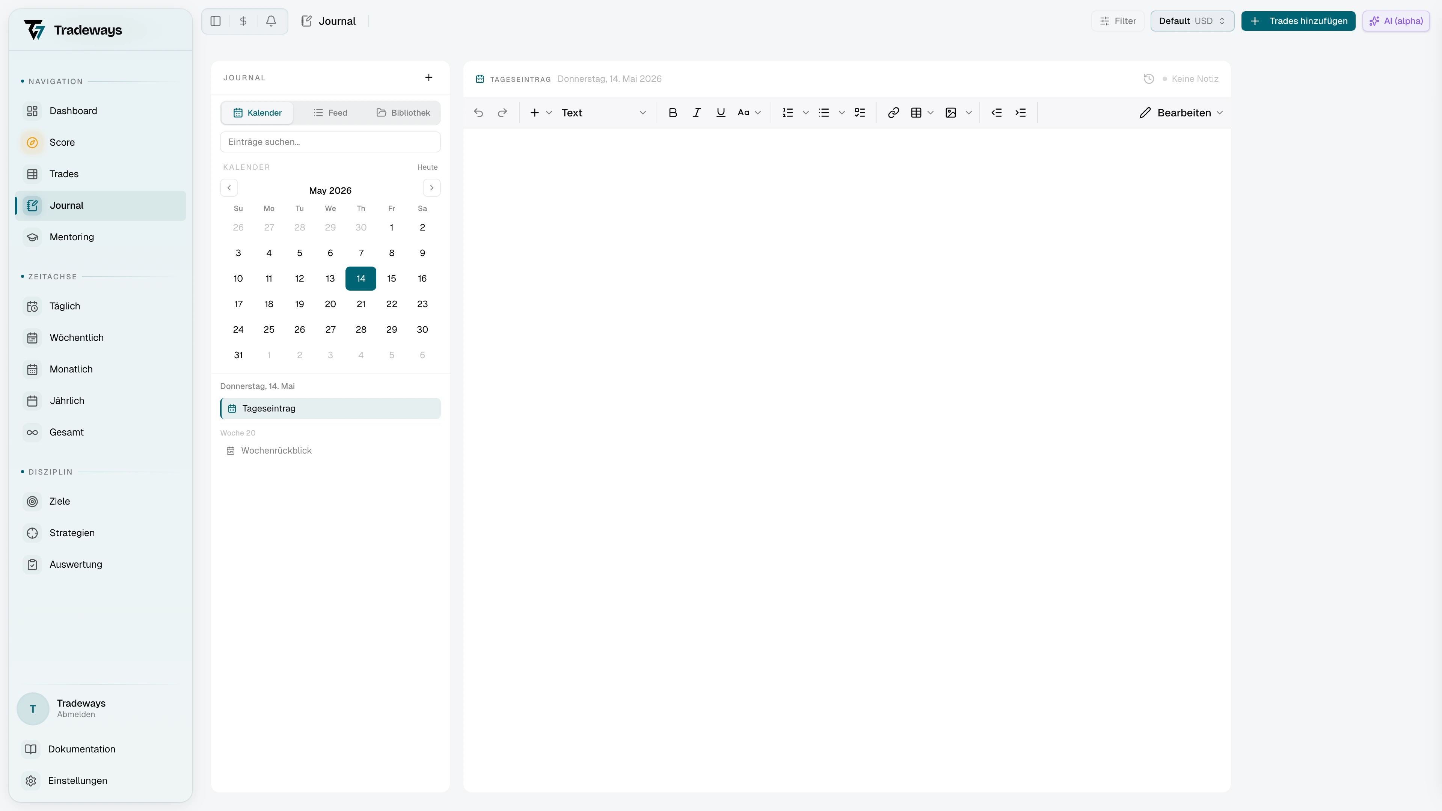Expand image options arrow
This screenshot has width=1442, height=811.
pos(968,113)
